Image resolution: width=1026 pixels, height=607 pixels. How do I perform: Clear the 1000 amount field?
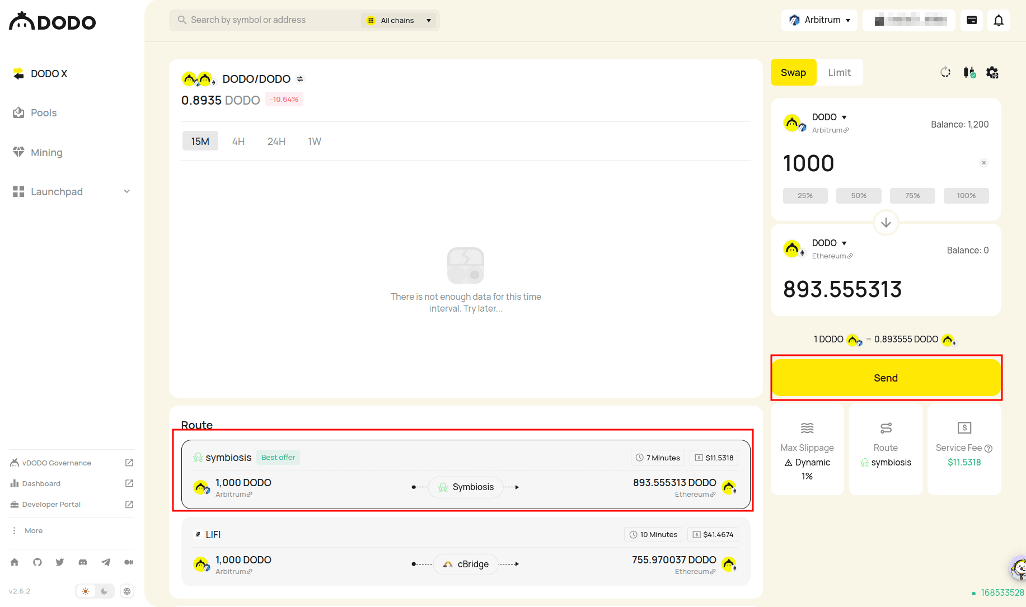pos(983,163)
